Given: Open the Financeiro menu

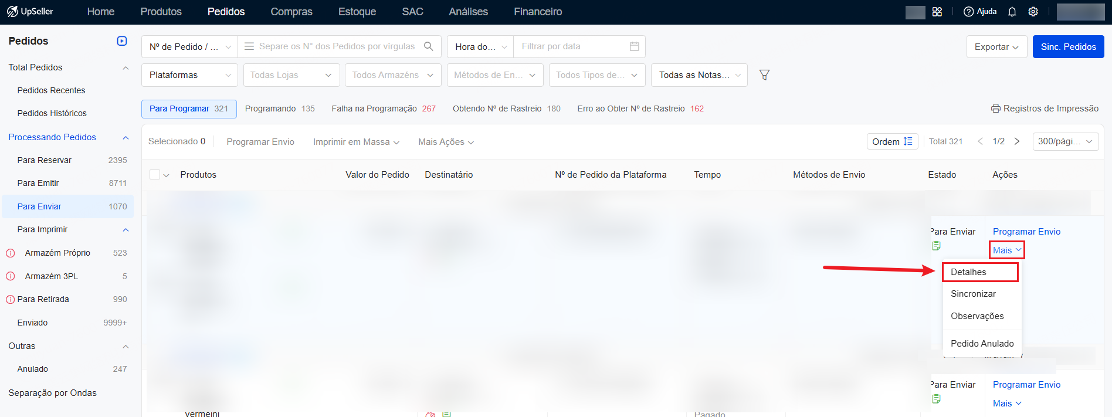Looking at the screenshot, I should pos(538,12).
